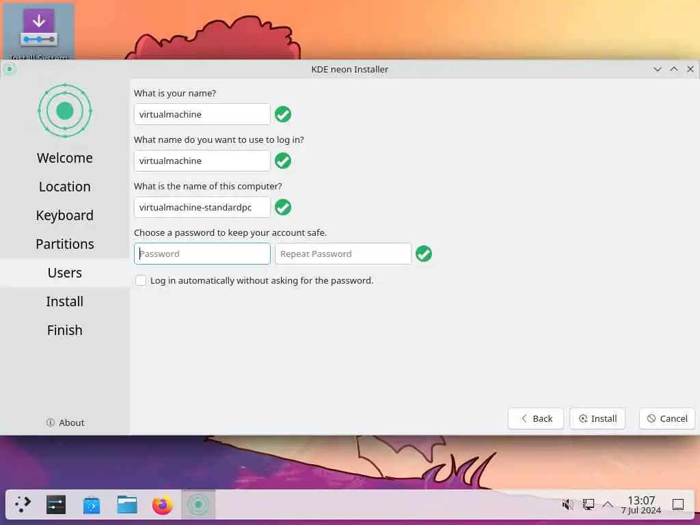700x525 pixels.
Task: Close the KDE neon Installer window
Action: [690, 69]
